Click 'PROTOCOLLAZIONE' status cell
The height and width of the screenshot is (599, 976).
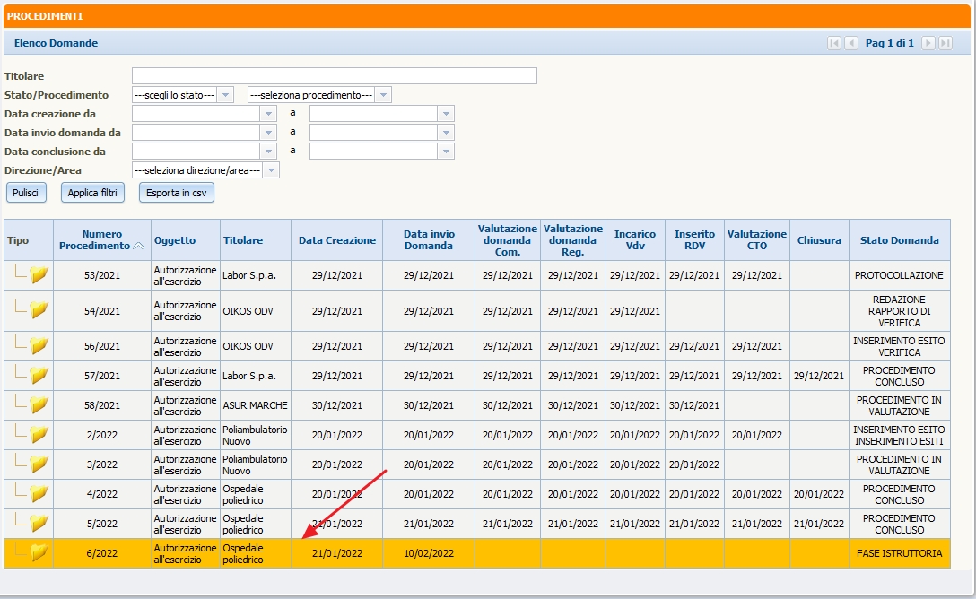(900, 275)
